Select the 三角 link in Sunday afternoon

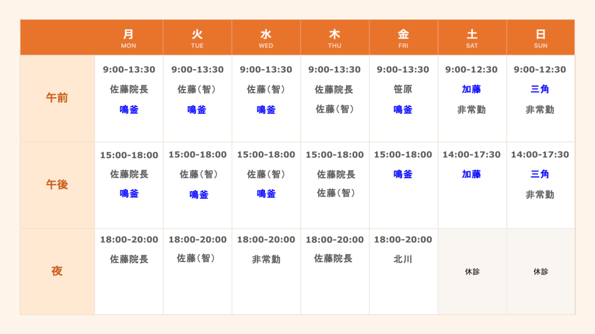[x=540, y=174]
